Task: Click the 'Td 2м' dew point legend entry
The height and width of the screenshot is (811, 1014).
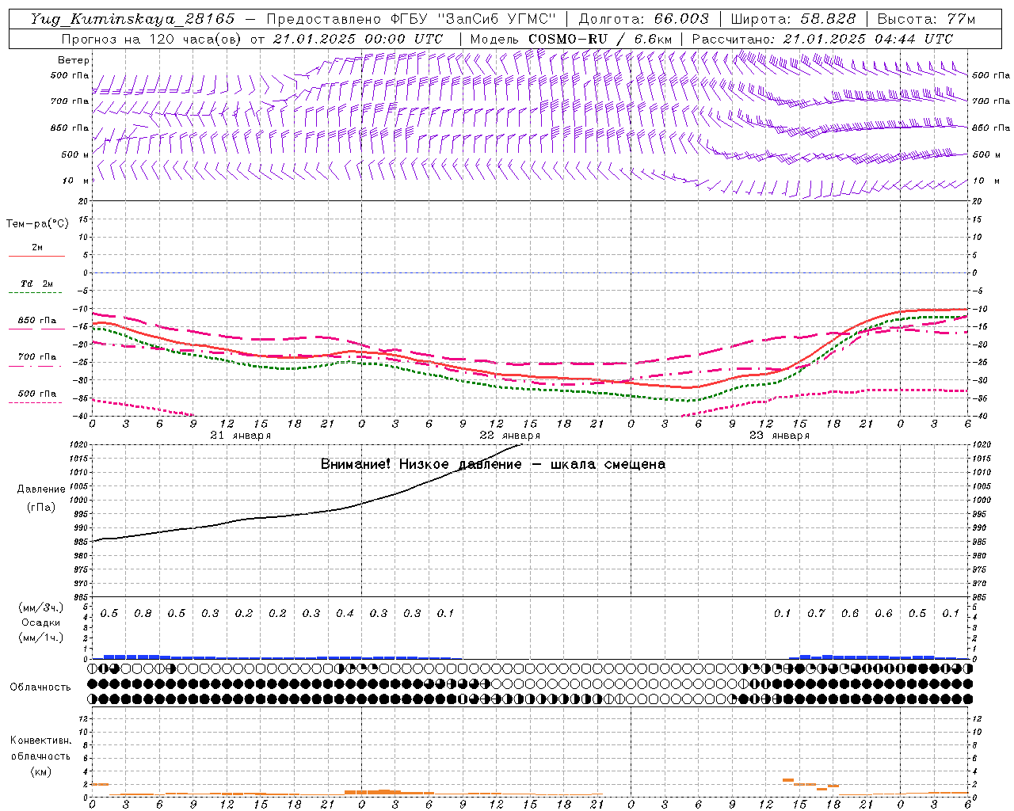Action: 37,284
